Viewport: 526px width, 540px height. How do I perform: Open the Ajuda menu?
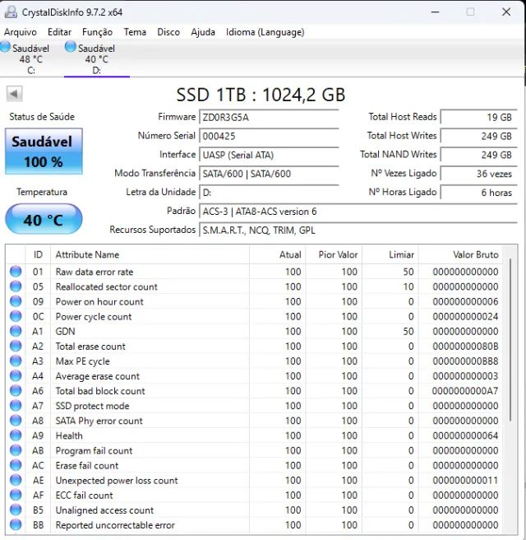pyautogui.click(x=203, y=32)
